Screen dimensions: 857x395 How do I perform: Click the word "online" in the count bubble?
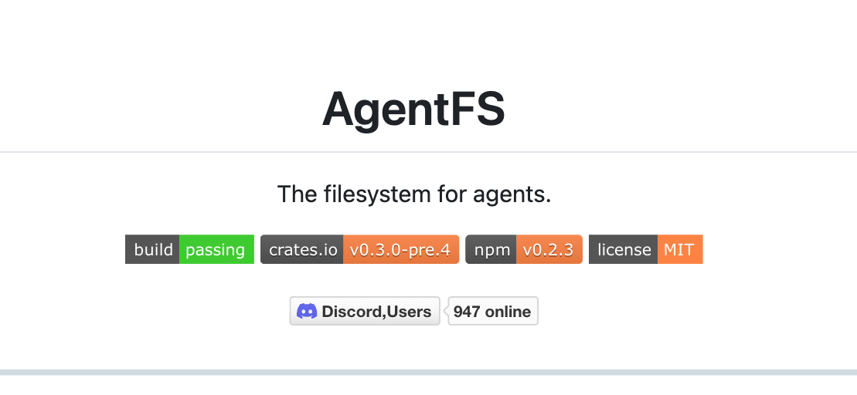(x=508, y=312)
